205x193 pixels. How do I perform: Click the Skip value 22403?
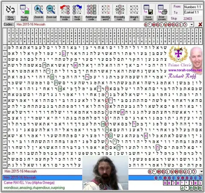[x=187, y=19]
